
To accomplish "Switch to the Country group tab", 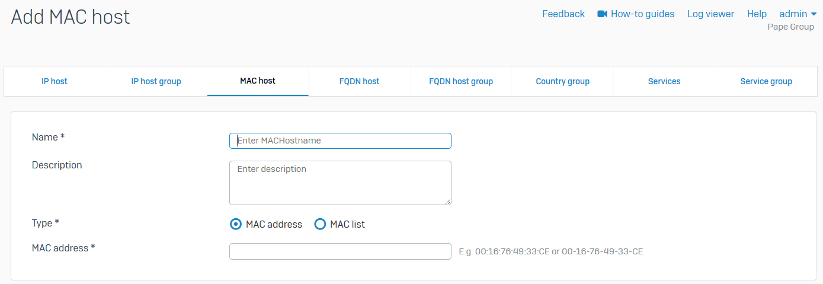I will point(562,81).
